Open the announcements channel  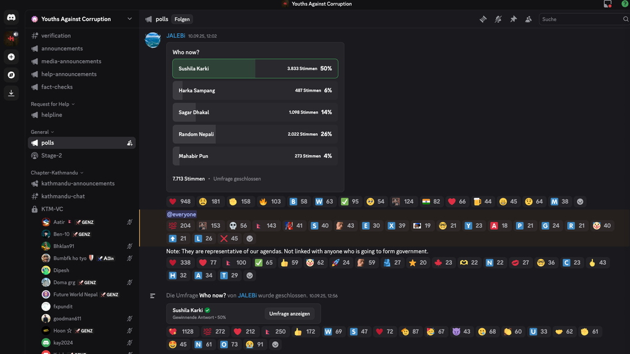point(62,49)
